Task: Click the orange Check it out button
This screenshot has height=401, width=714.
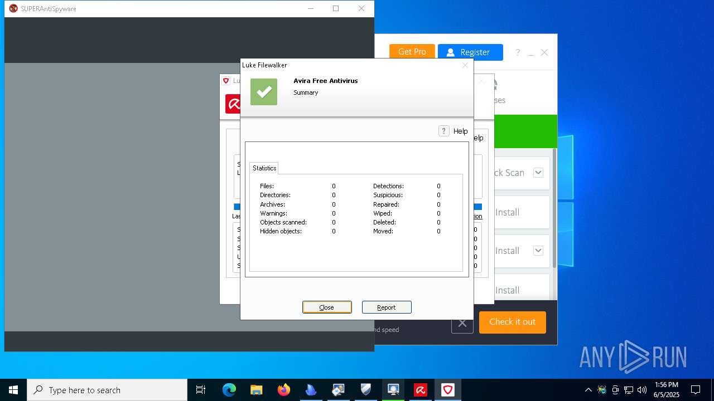Action: [x=513, y=322]
